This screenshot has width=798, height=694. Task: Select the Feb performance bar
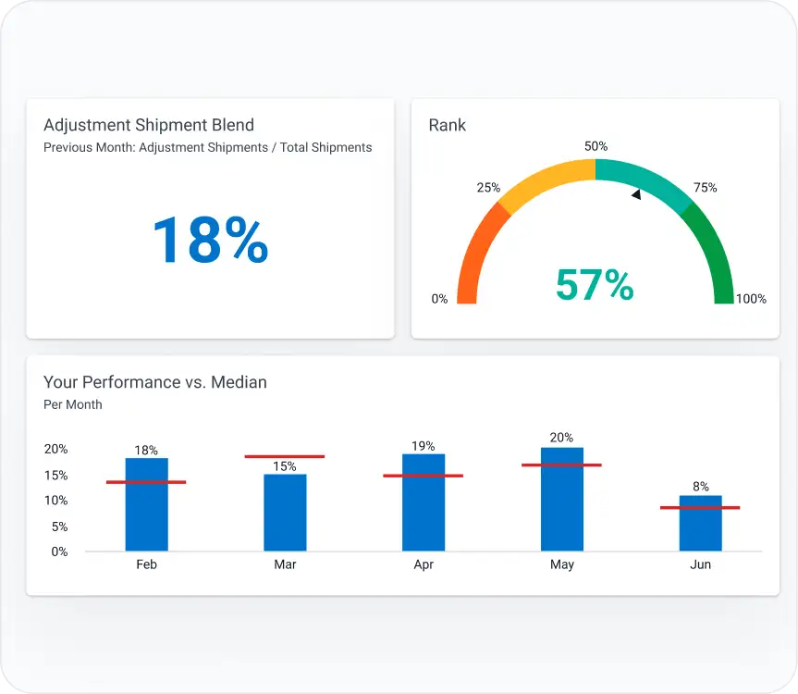(x=146, y=509)
